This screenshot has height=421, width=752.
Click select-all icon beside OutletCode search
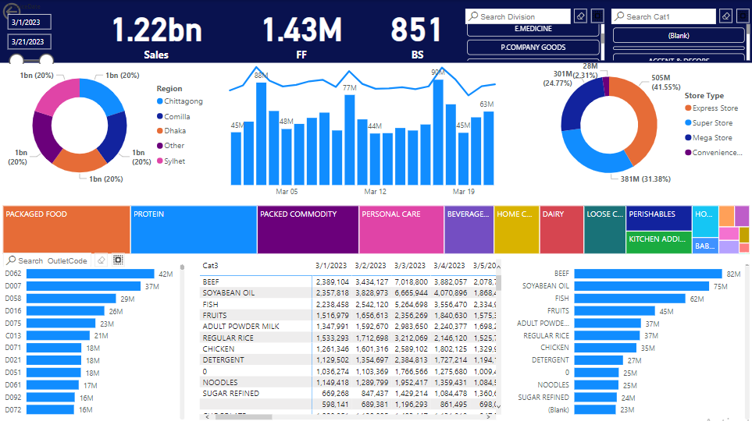[118, 260]
